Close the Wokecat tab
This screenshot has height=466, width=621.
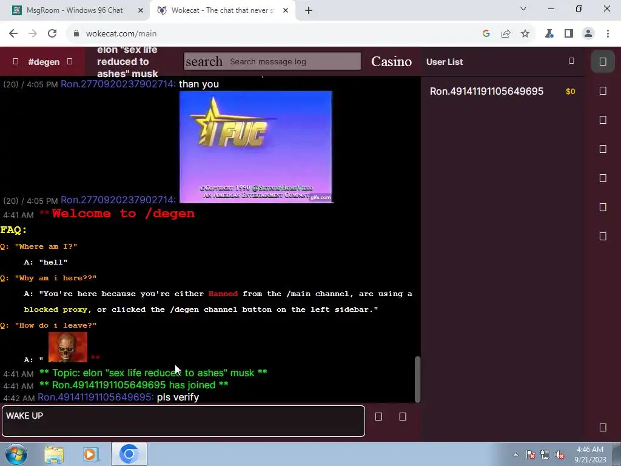pyautogui.click(x=286, y=10)
